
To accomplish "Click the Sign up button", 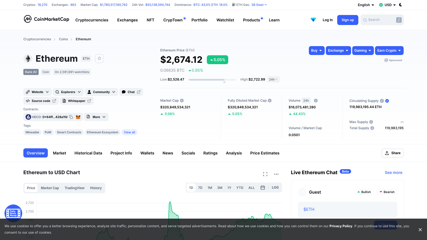I will click(x=348, y=20).
